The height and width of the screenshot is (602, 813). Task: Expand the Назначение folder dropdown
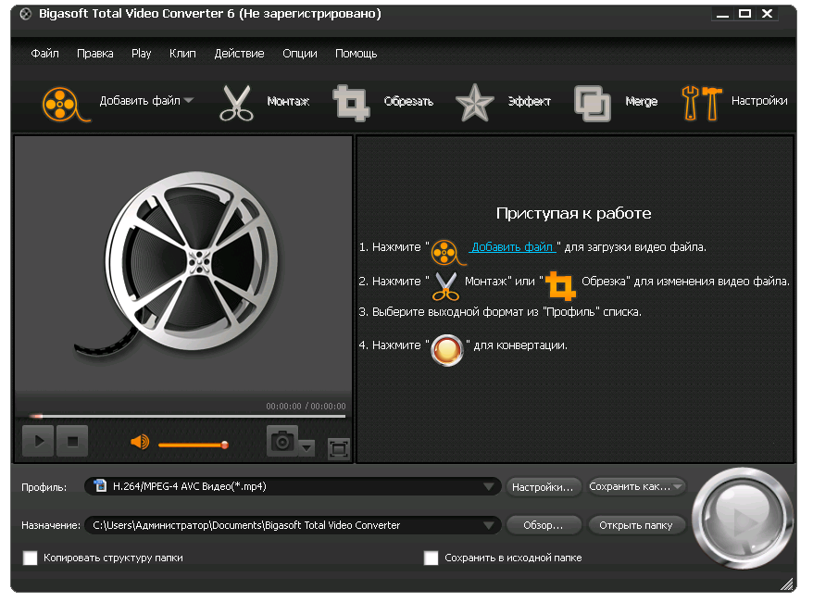pos(488,525)
